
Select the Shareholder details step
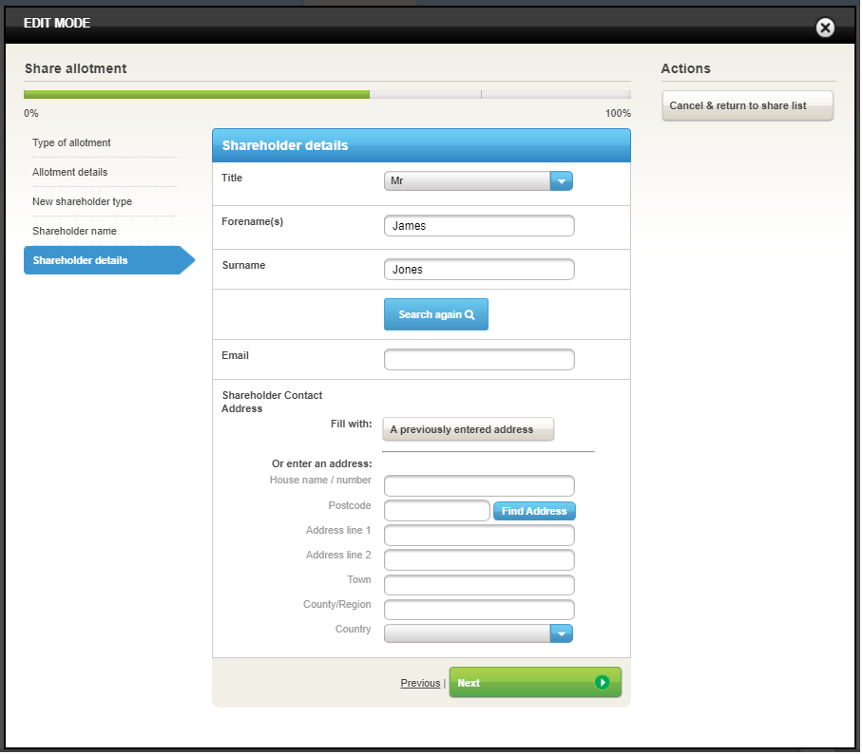80,260
